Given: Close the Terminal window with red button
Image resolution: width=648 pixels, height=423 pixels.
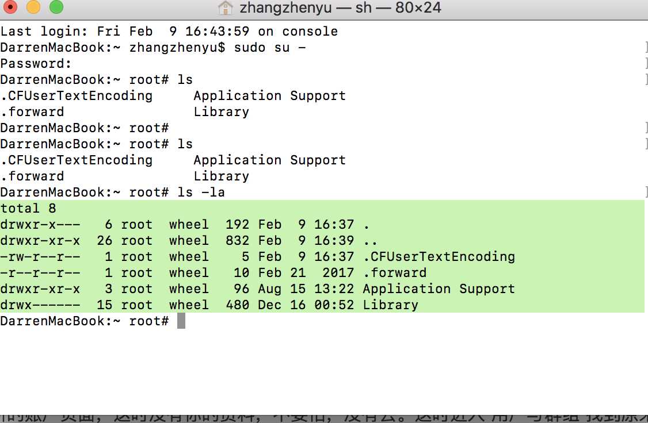Looking at the screenshot, I should click(x=11, y=7).
